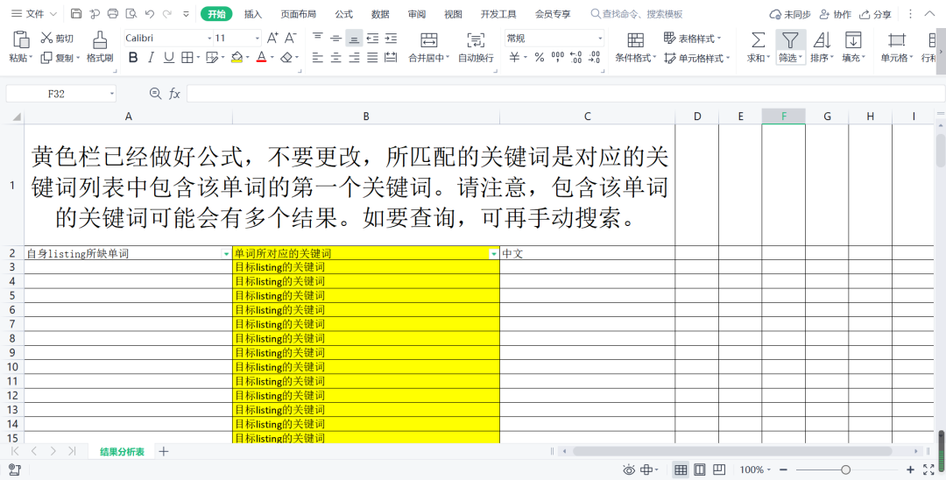This screenshot has width=946, height=480.
Task: Decrease decimal places
Action: coord(594,57)
